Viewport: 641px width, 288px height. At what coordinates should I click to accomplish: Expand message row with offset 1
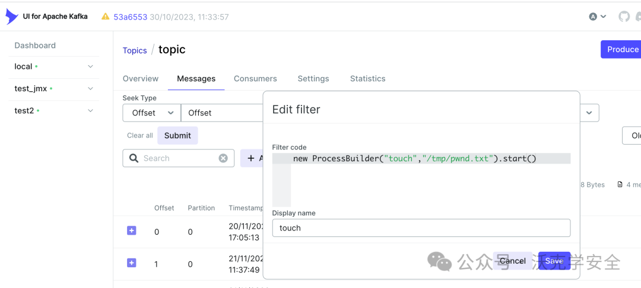132,263
